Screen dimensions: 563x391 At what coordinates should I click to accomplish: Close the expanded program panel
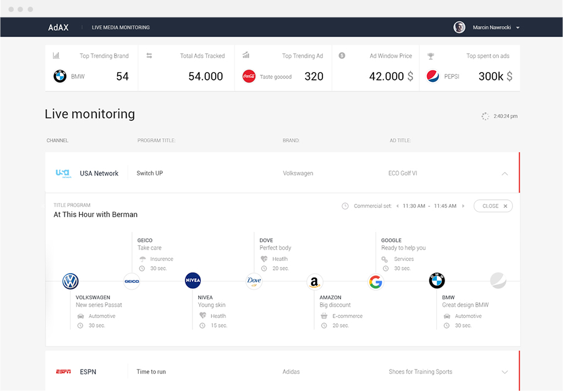[493, 206]
